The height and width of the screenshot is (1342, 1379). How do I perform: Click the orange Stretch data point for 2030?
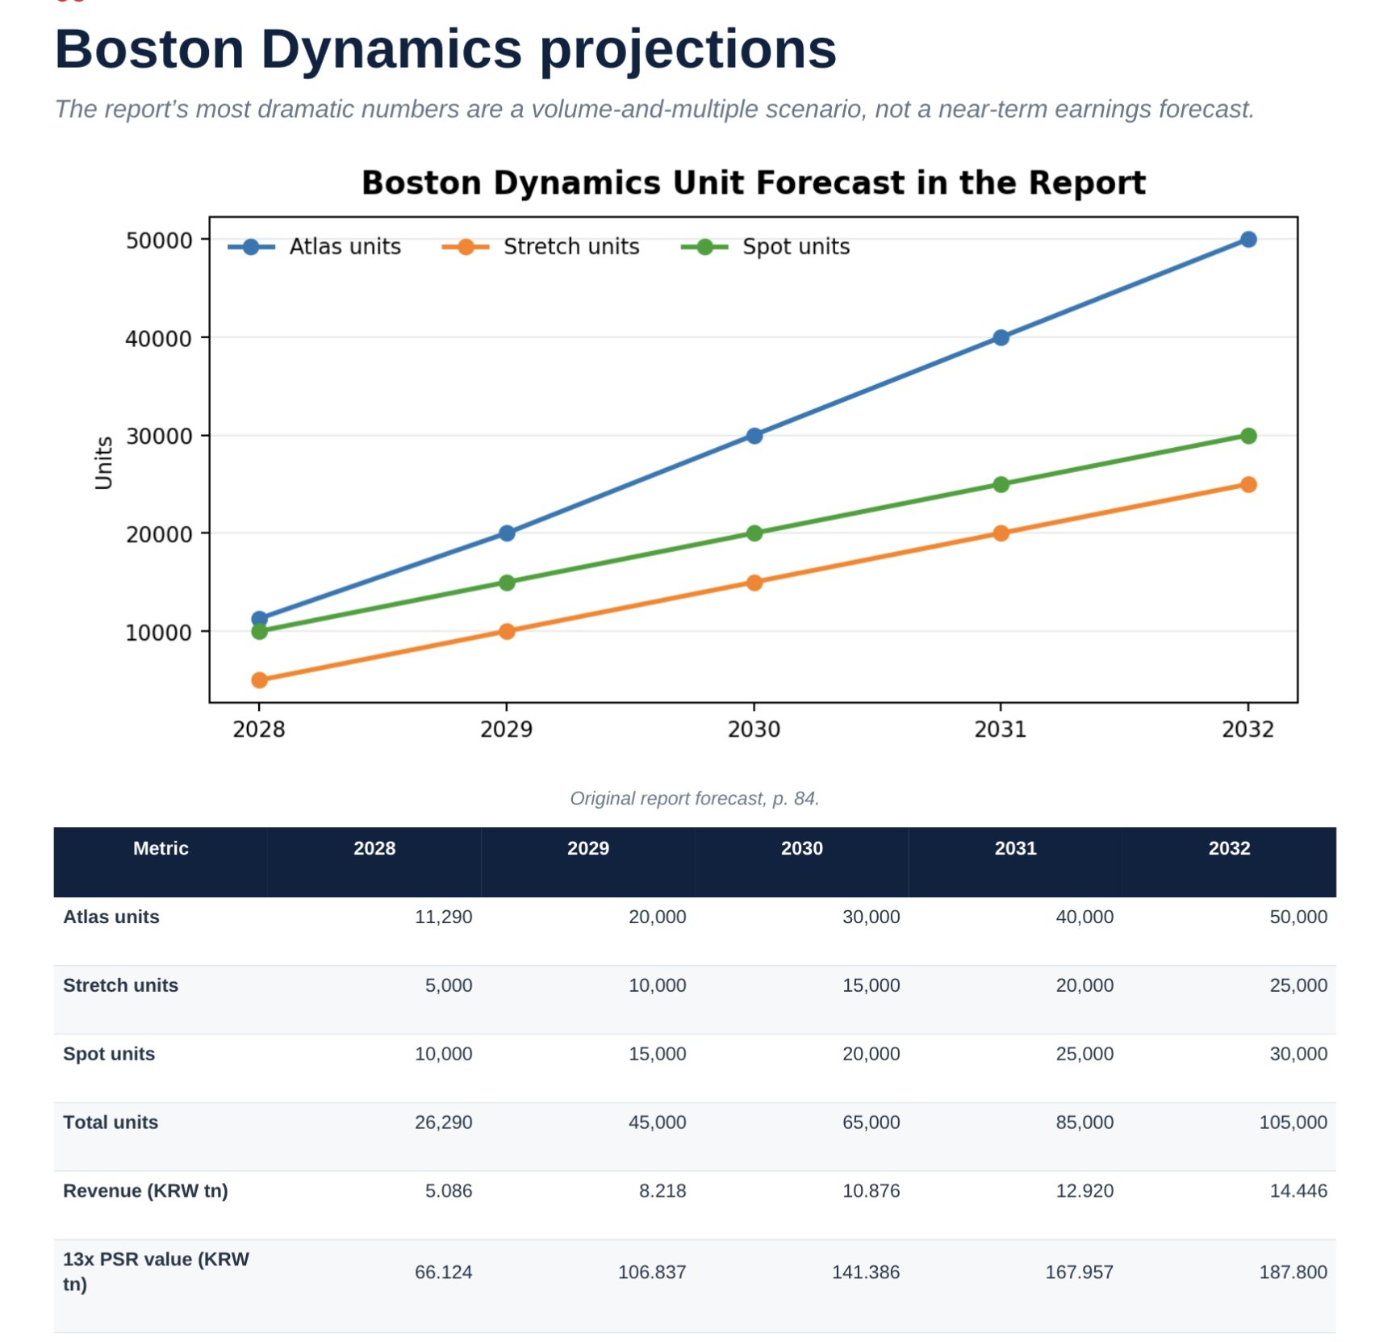point(754,583)
